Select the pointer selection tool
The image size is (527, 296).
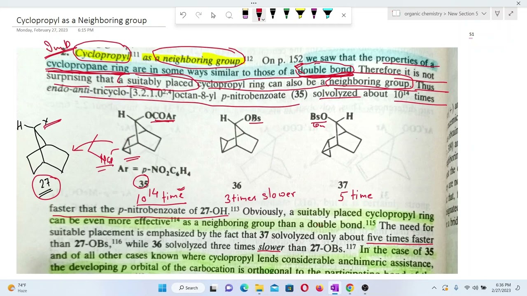[213, 15]
